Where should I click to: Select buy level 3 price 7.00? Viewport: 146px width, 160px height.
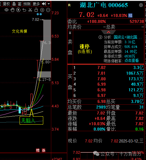pyautogui.click(x=102, y=79)
